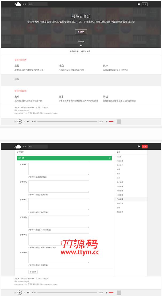Click the cloud logo on the landing page

(18, 4)
